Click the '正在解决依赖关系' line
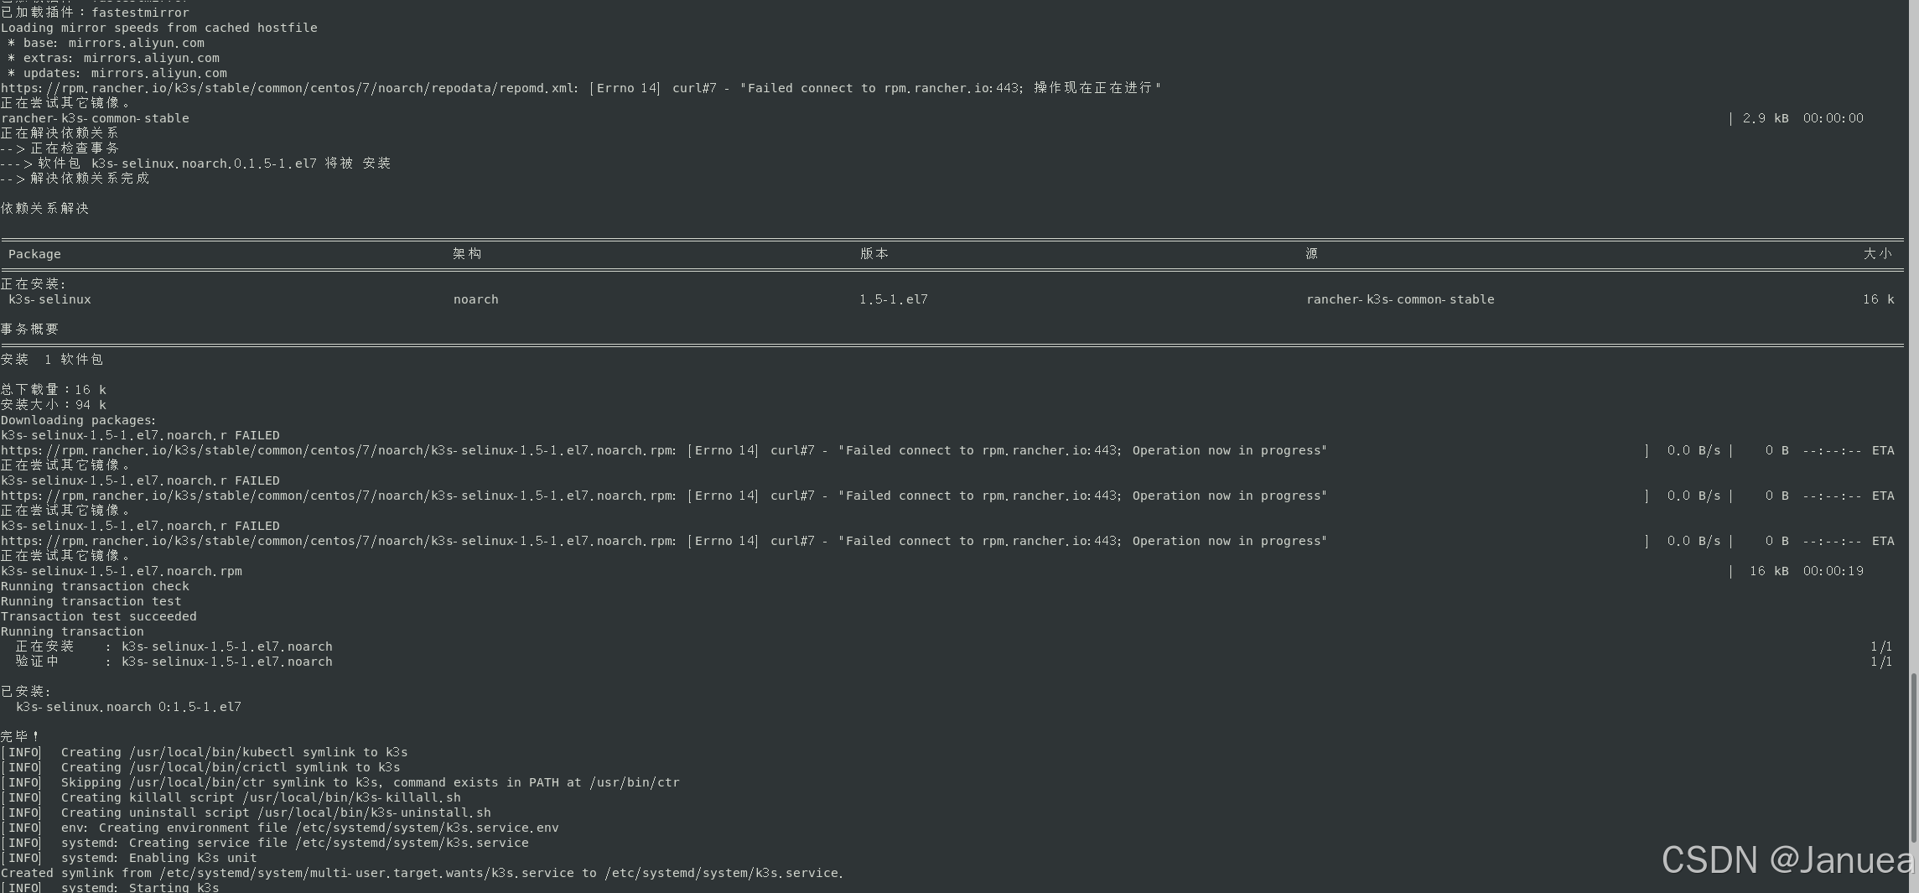The width and height of the screenshot is (1919, 893). click(x=60, y=133)
